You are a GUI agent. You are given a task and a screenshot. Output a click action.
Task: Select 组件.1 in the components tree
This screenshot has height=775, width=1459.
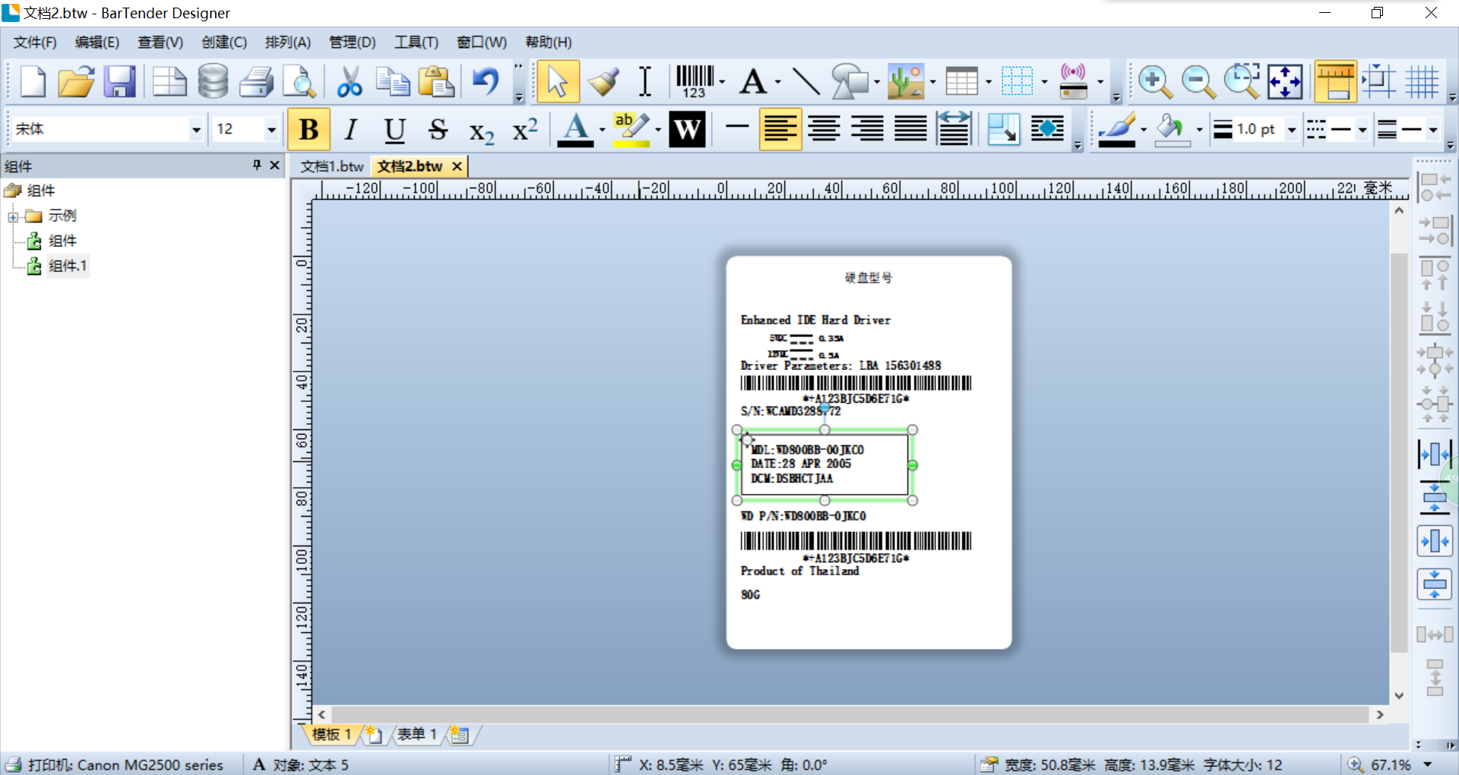68,266
